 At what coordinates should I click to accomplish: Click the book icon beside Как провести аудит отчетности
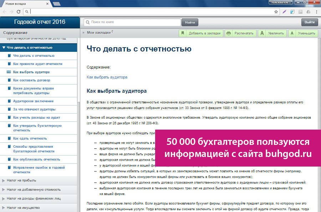(9, 64)
